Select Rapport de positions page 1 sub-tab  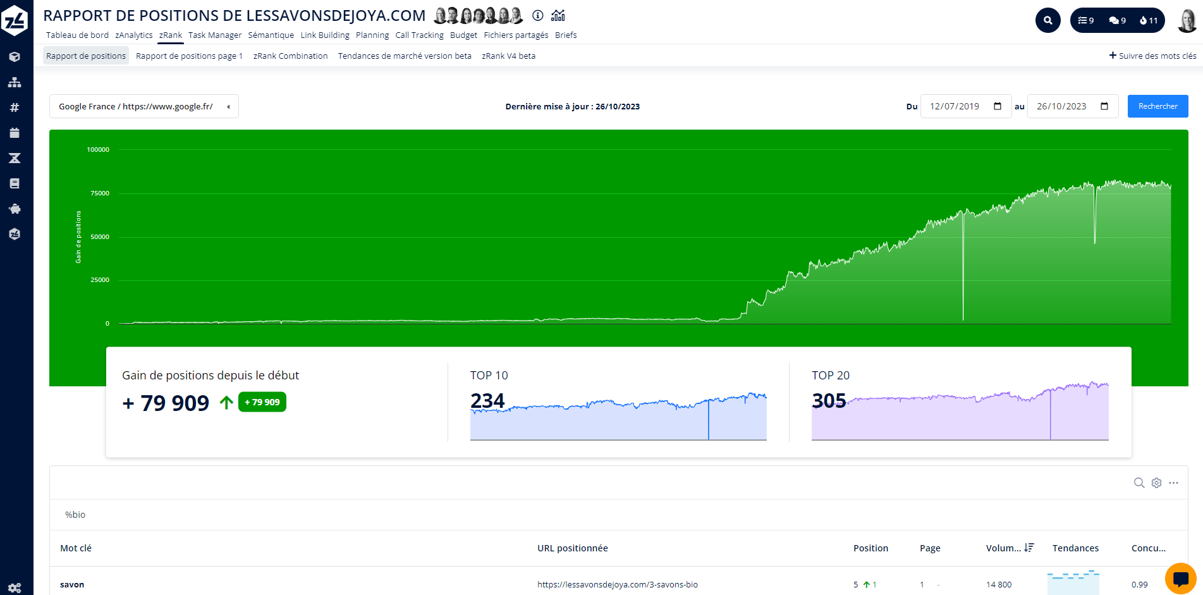(190, 56)
